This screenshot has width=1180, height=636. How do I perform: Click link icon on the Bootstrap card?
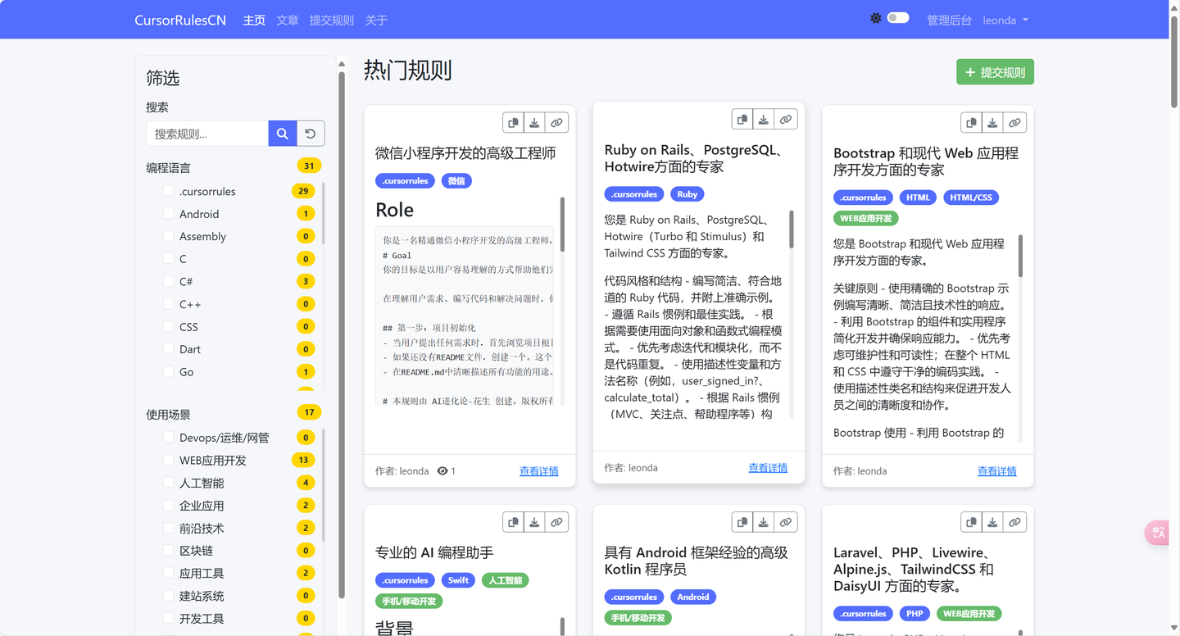point(1014,123)
